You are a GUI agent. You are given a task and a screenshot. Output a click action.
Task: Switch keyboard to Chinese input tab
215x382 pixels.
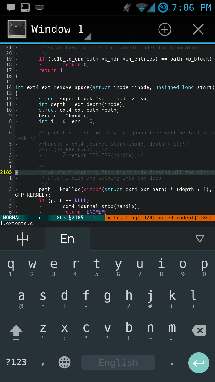tap(22, 239)
